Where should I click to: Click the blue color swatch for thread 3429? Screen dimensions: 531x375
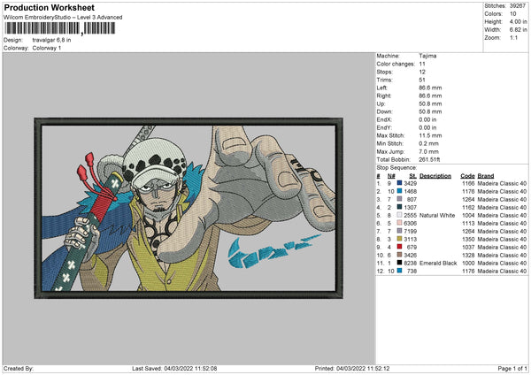pos(400,183)
